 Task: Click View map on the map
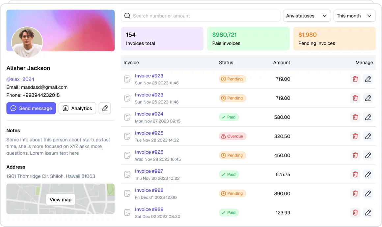click(x=61, y=199)
